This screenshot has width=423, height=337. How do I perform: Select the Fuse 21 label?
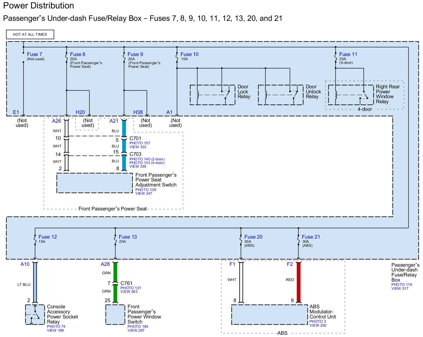point(311,237)
